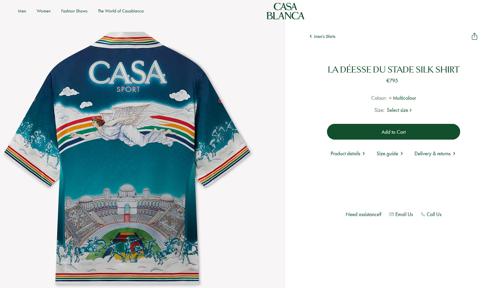Screen dimensions: 484x288
Task: Click the share icon at top right
Action: [474, 36]
